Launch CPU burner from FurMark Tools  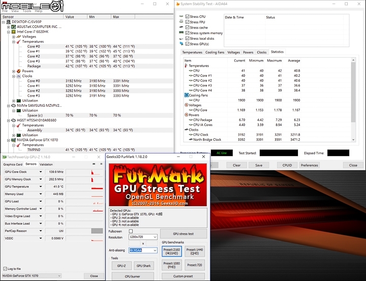coord(133,276)
